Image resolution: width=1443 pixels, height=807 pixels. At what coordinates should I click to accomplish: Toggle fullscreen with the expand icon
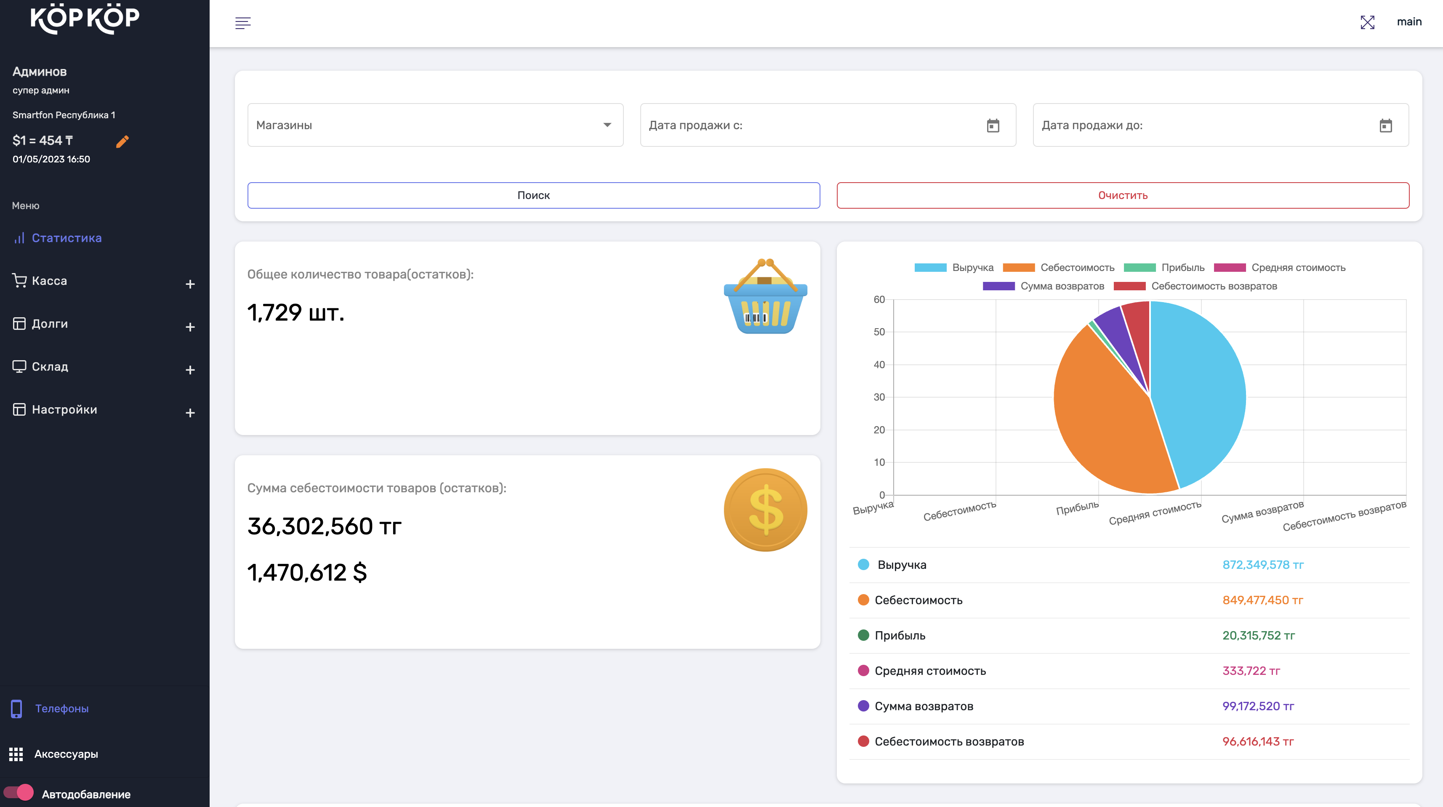pyautogui.click(x=1367, y=22)
